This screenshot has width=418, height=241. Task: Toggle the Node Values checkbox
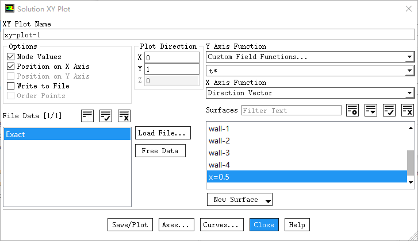tap(11, 57)
